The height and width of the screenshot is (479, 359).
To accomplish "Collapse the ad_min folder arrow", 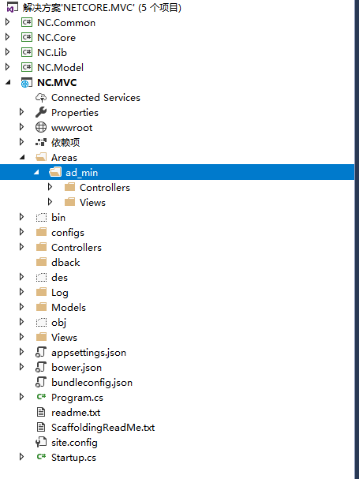I will tap(36, 172).
